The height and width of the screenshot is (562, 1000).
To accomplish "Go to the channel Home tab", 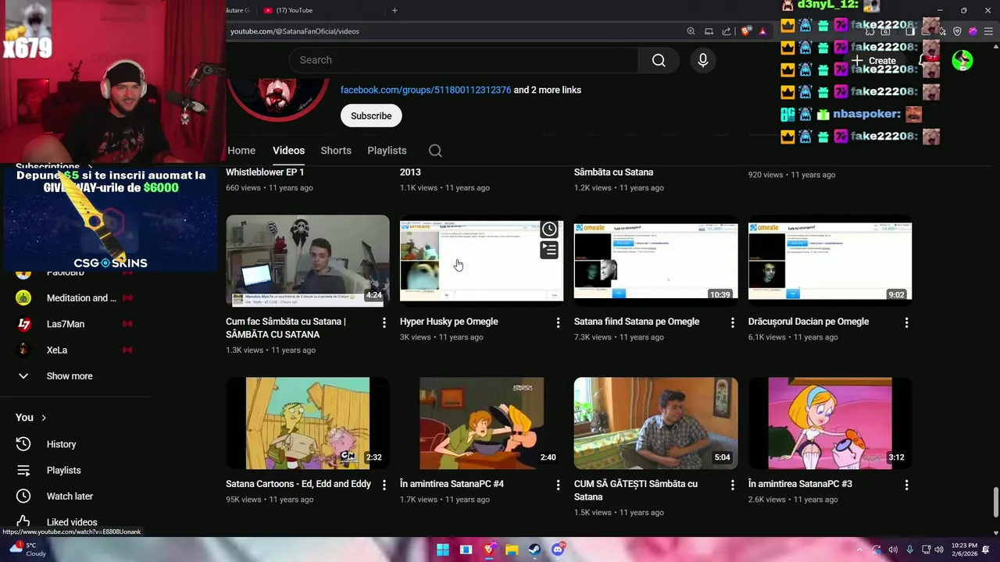I will click(x=241, y=151).
